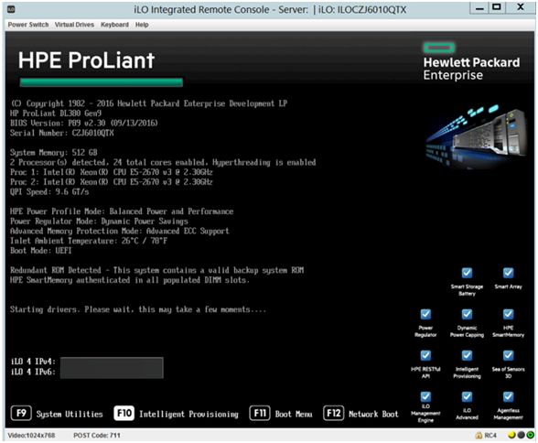This screenshot has width=538, height=443.
Task: Click the Network Boot option label
Action: 373,415
